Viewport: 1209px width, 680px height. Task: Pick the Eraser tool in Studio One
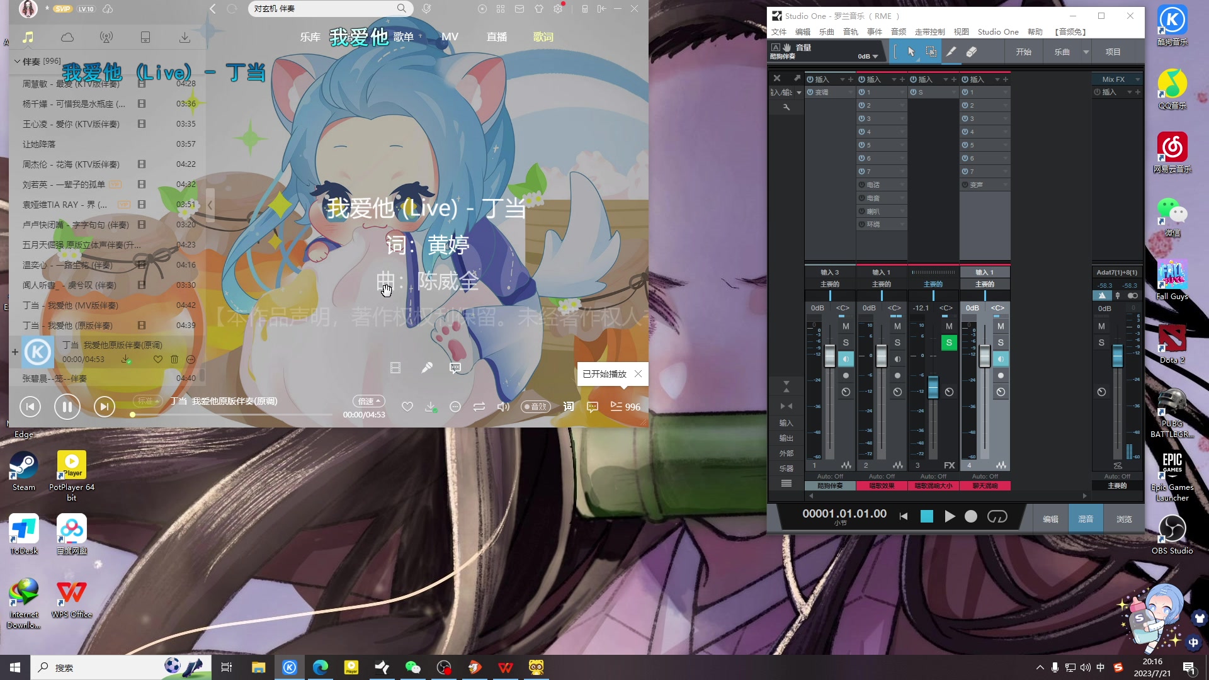pos(972,52)
